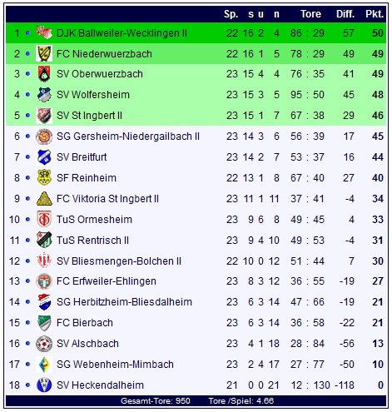Click the SF Reinheim yellow crest
This screenshot has width=392, height=412.
pos(44,177)
